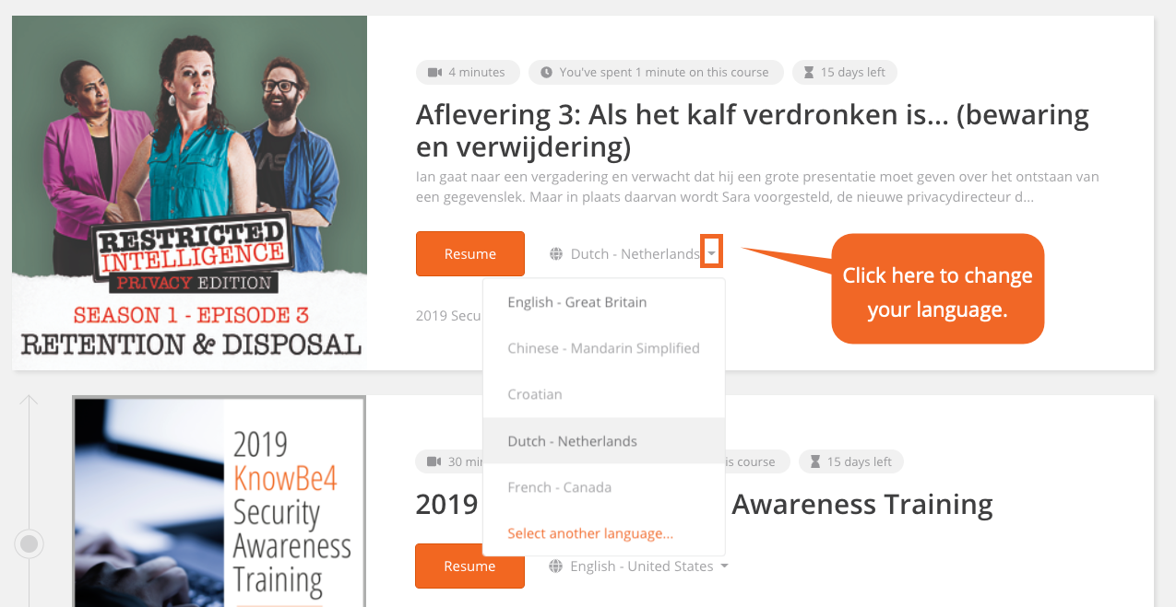Click the video camera icon beside 4 minutes
Screen dimensions: 1176x607
434,73
